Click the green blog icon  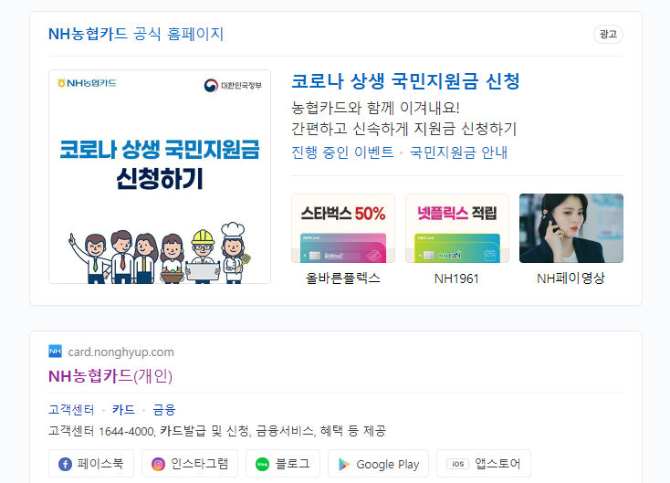pos(262,464)
